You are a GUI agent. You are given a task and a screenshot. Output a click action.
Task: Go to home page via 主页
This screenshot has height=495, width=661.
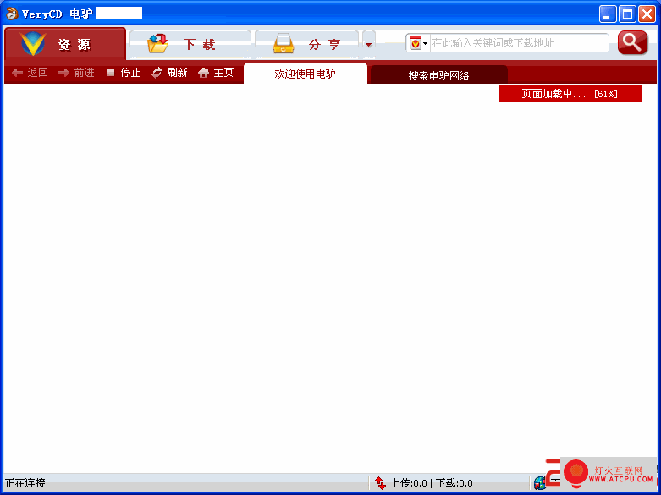pos(216,73)
